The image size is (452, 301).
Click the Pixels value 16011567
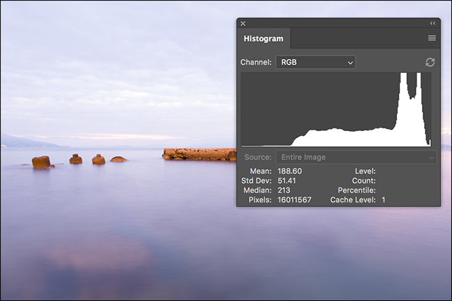[294, 200]
